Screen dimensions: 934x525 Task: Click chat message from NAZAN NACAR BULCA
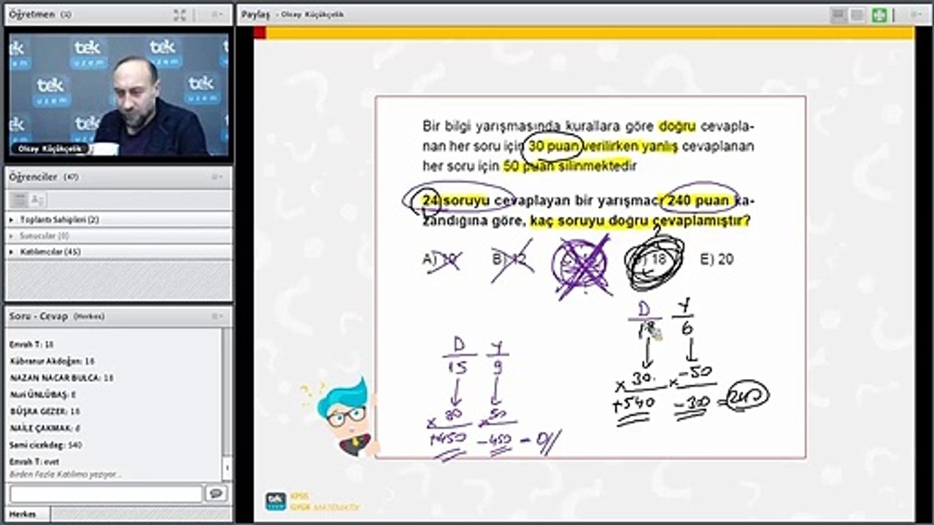[62, 378]
